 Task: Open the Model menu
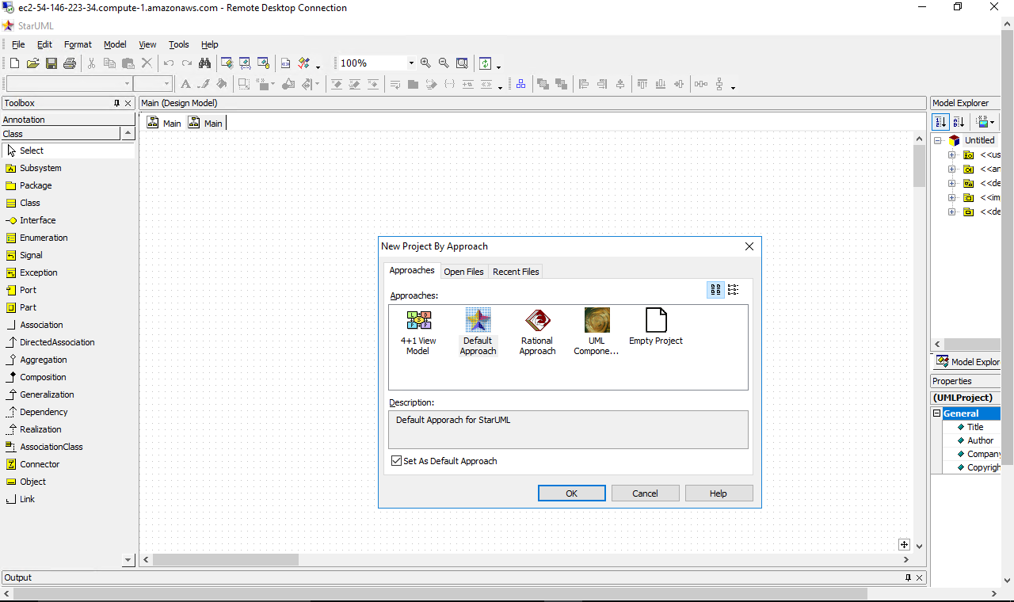tap(115, 44)
